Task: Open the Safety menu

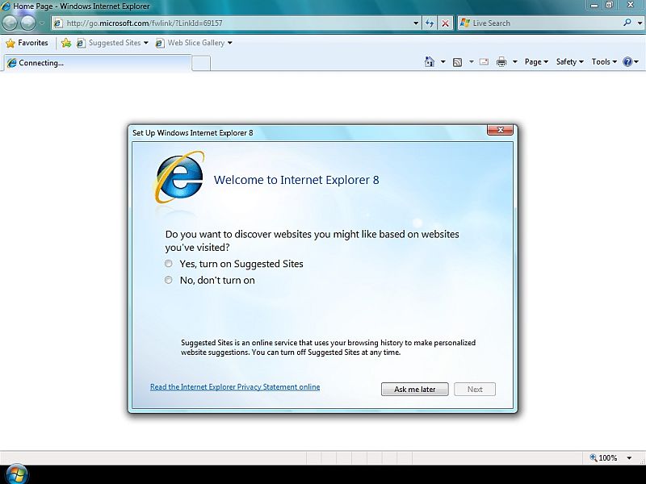Action: (570, 62)
